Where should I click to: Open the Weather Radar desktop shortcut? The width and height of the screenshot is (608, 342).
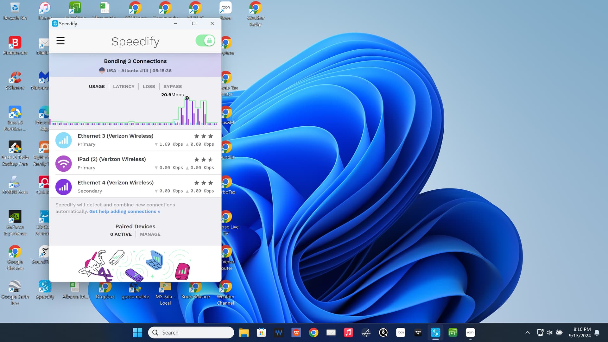click(x=256, y=14)
